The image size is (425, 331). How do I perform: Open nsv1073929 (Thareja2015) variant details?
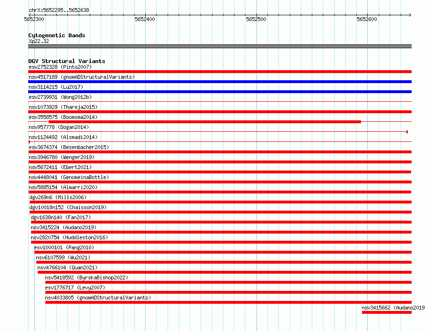63,107
